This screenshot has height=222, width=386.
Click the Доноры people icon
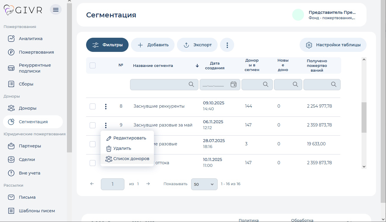point(11,108)
